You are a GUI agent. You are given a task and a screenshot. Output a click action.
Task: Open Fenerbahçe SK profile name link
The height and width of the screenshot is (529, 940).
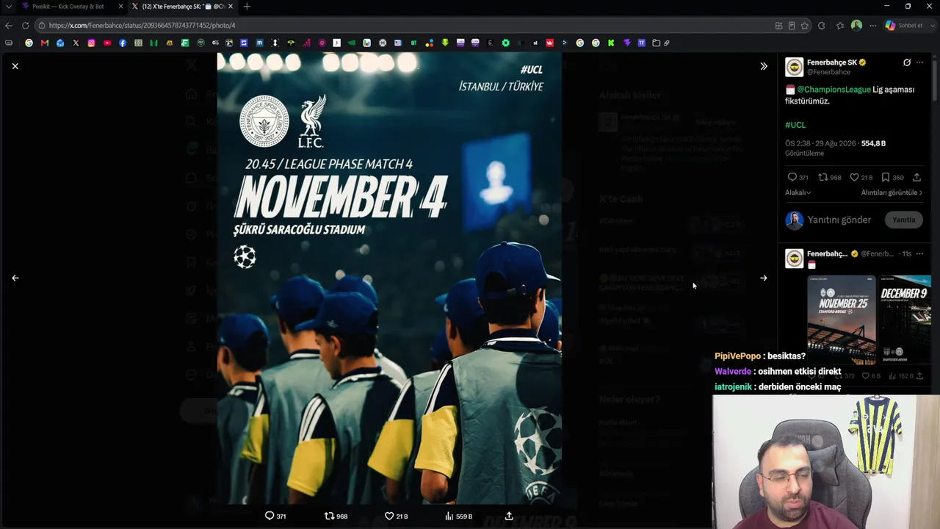point(832,62)
